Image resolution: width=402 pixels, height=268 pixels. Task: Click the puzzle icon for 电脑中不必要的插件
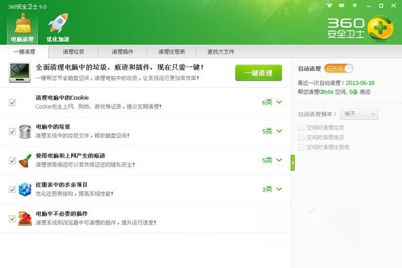coord(25,218)
